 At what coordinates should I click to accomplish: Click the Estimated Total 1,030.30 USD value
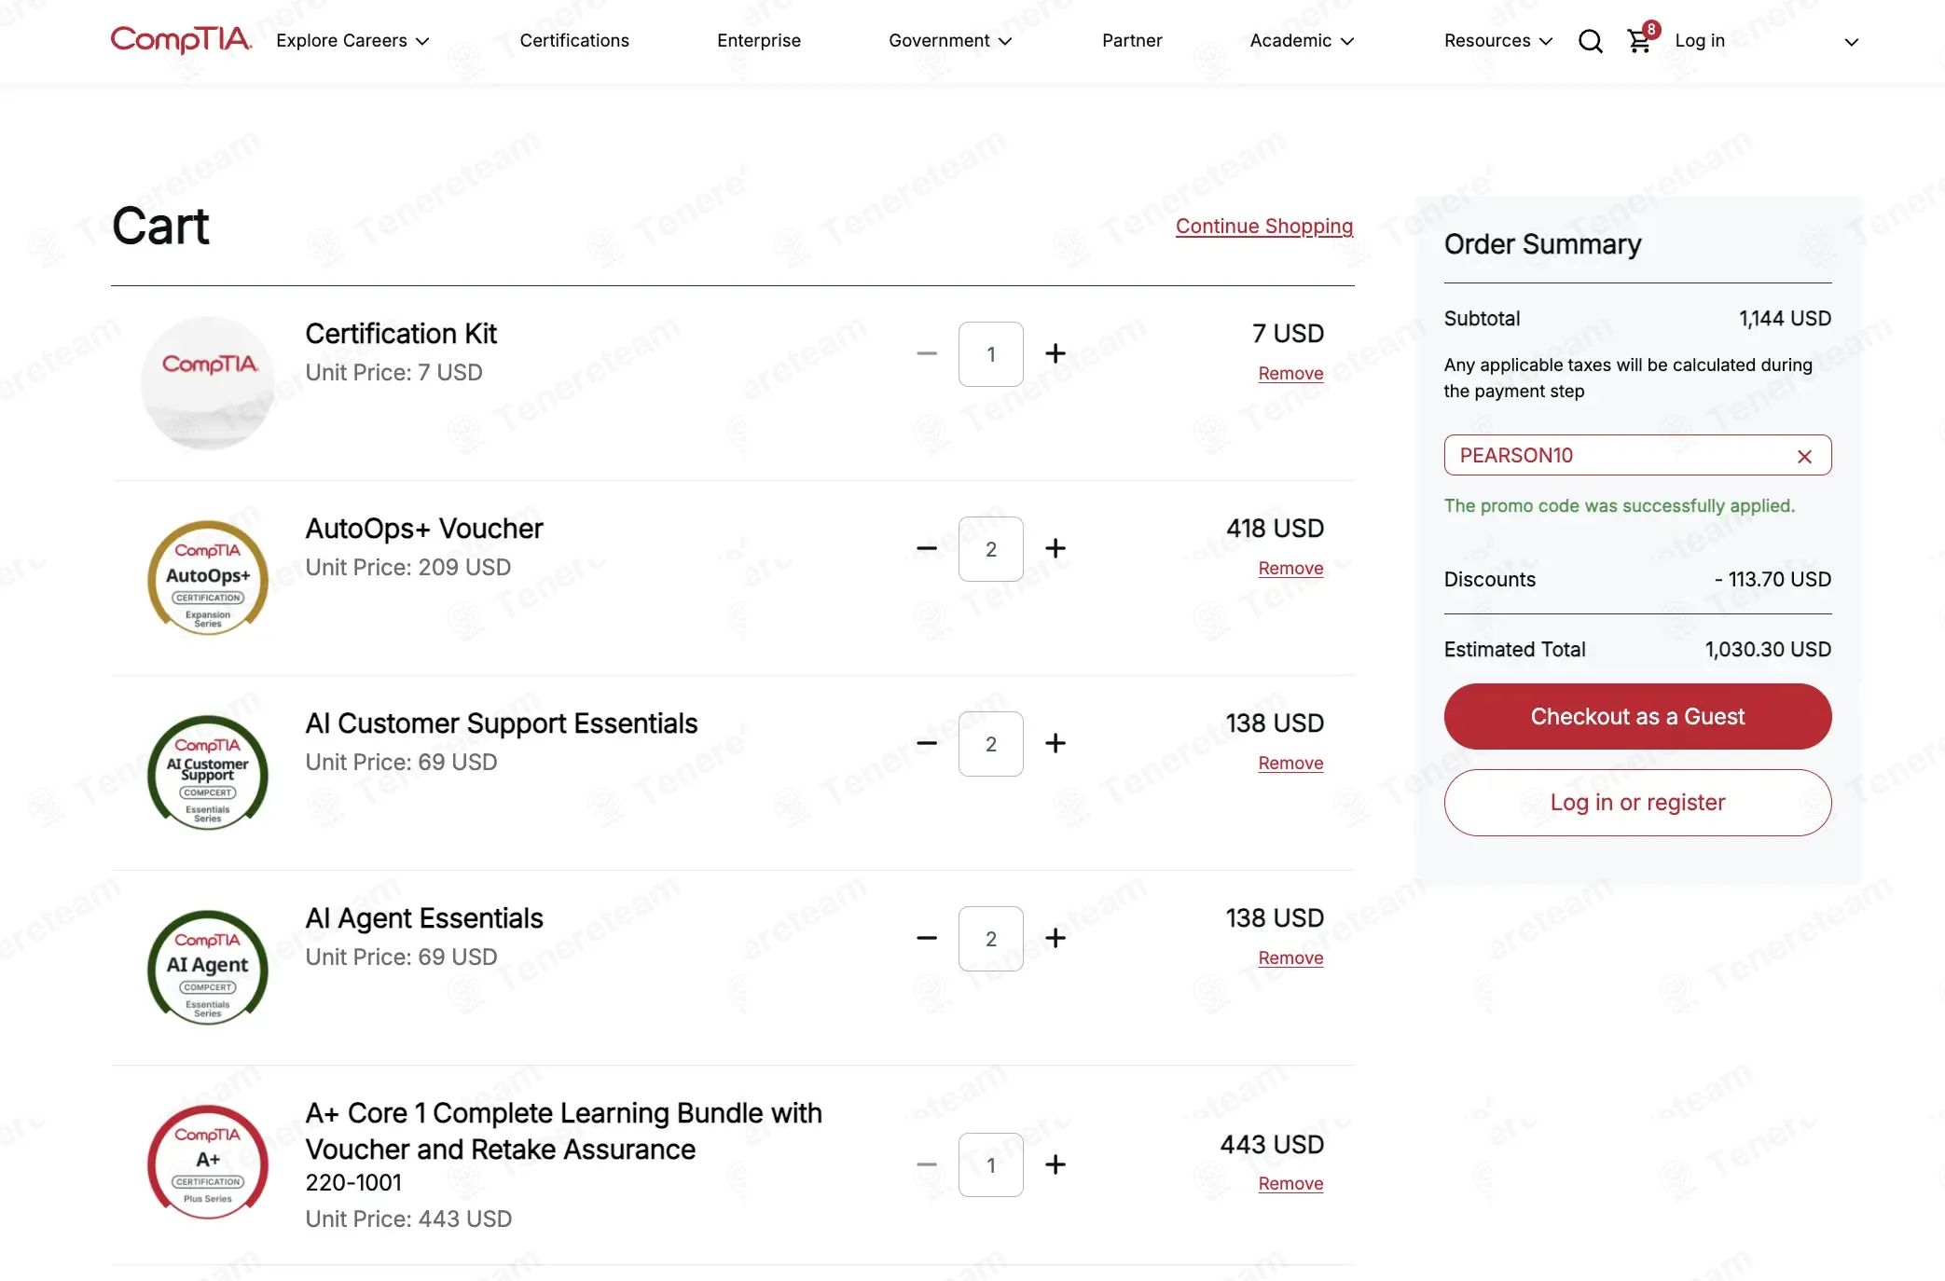(1768, 650)
